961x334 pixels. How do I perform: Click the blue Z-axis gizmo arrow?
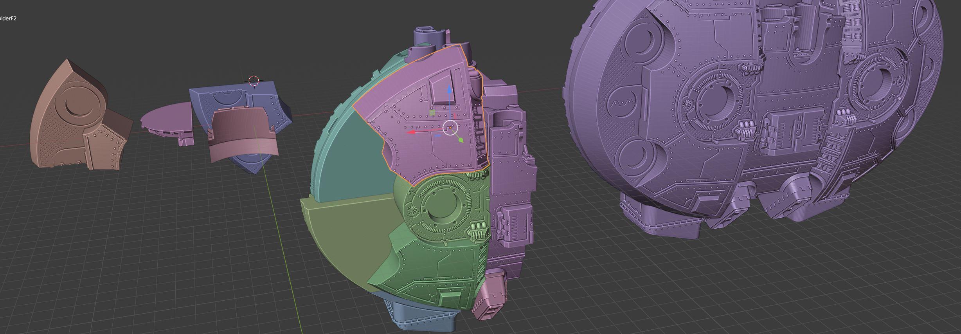(x=450, y=91)
